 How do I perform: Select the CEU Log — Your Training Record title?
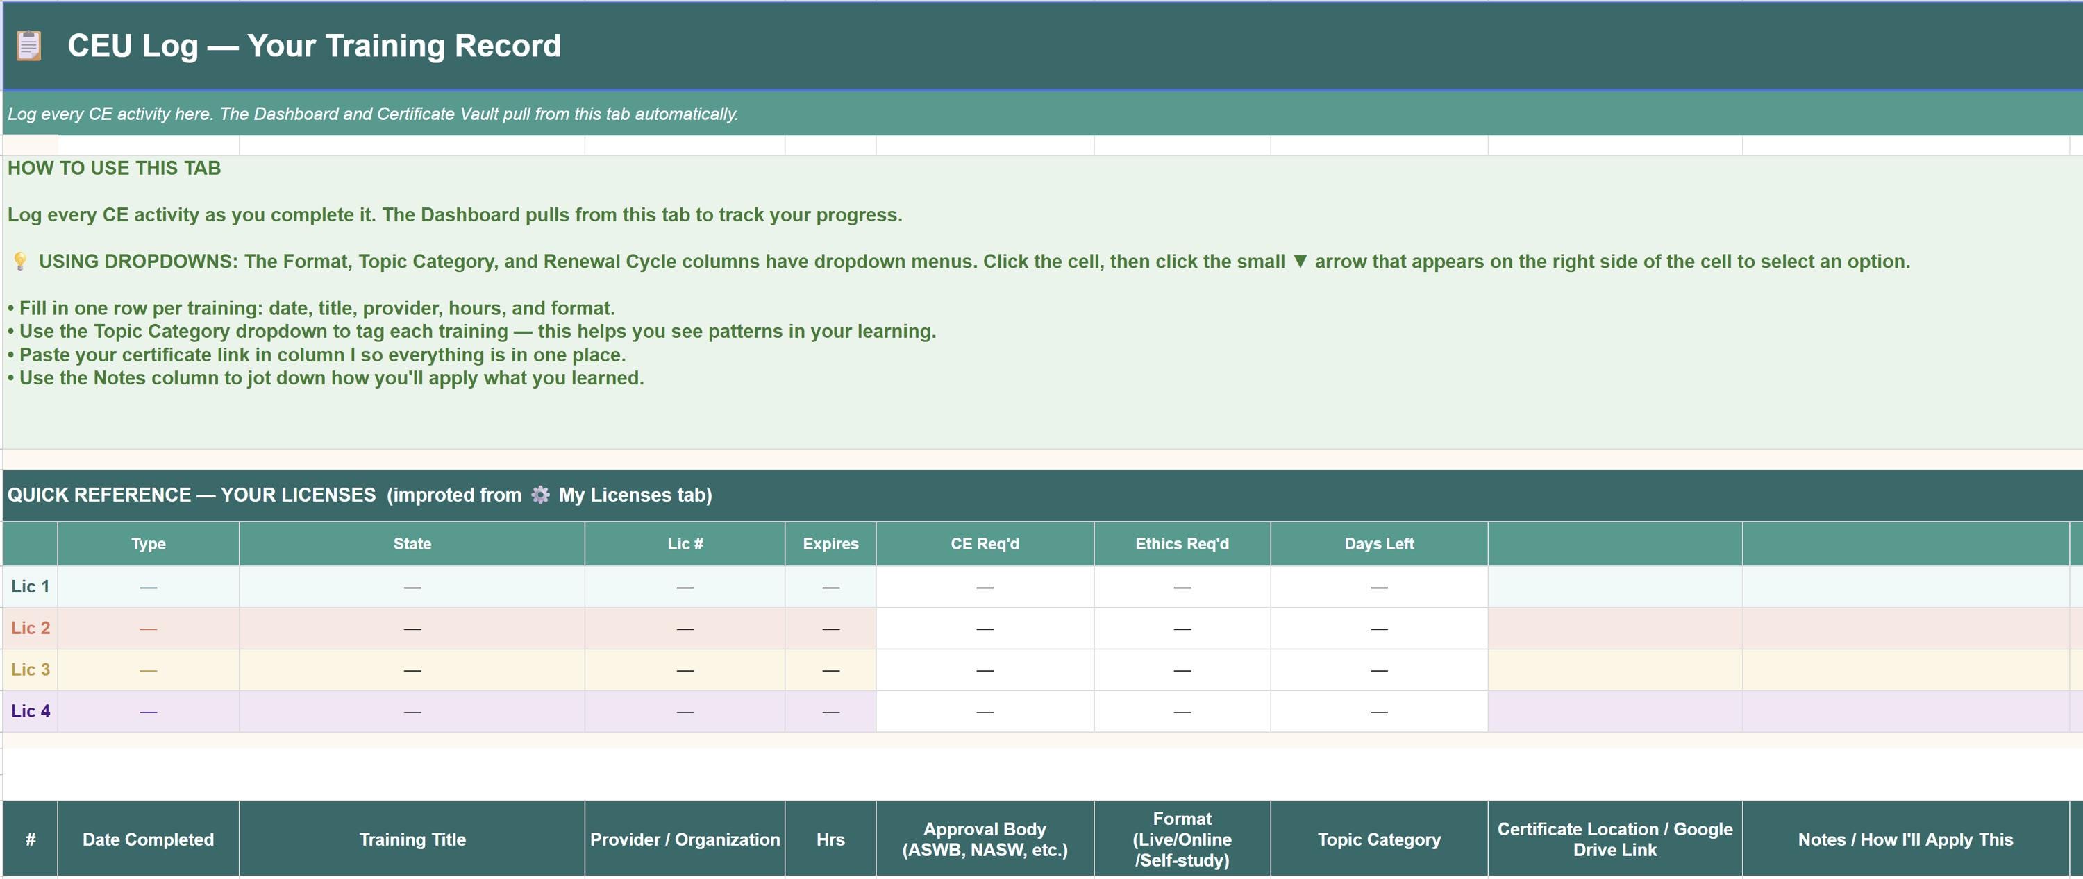tap(314, 46)
